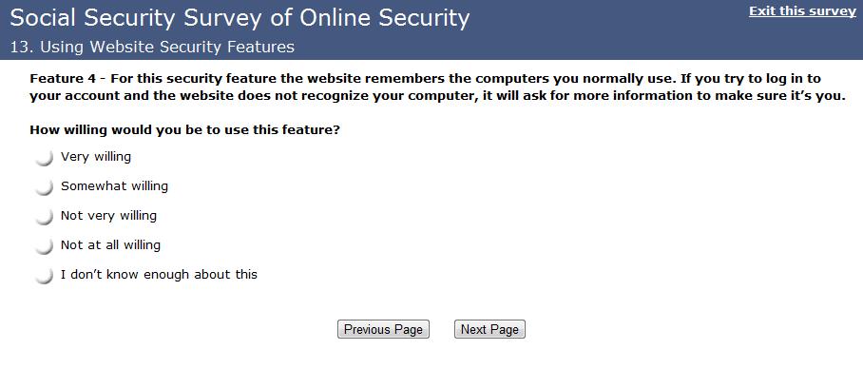Select the Not at all willing radio button
863x369 pixels.
click(x=44, y=245)
